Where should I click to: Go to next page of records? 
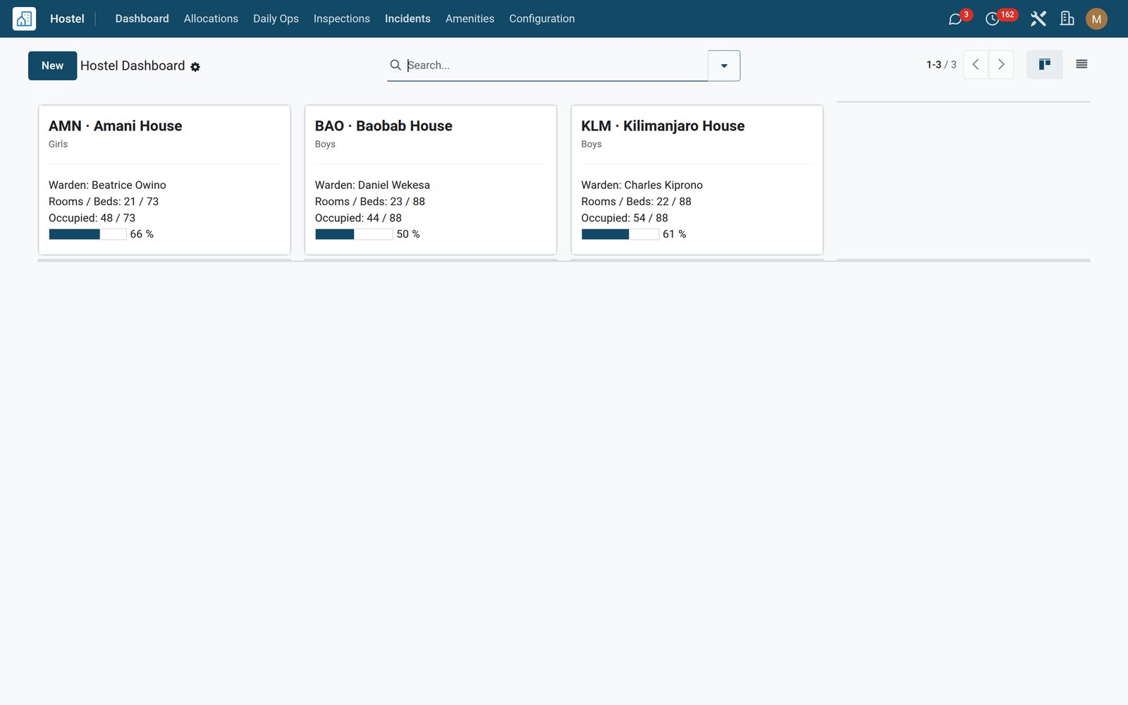(1001, 65)
